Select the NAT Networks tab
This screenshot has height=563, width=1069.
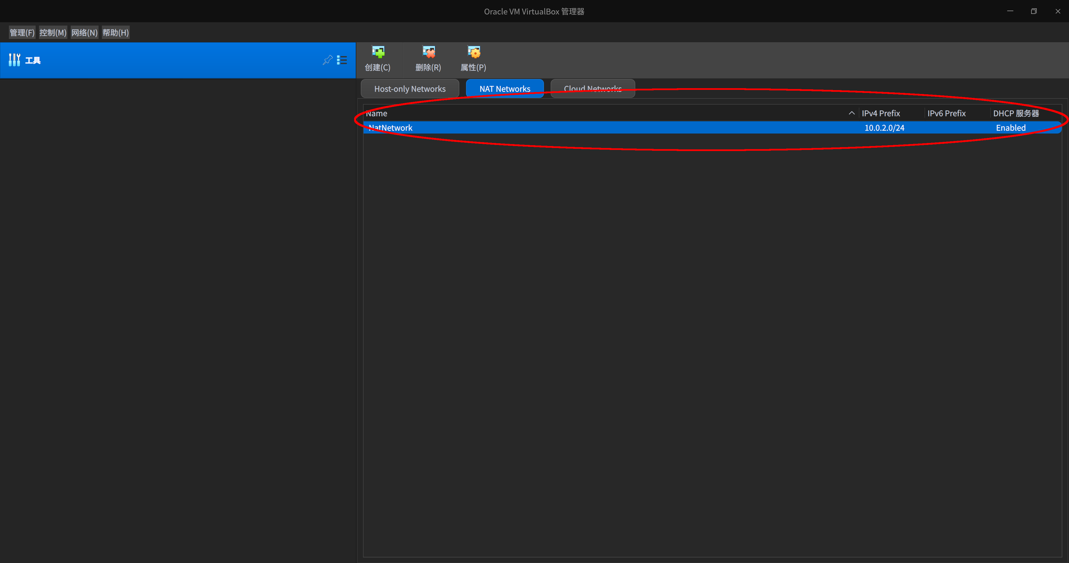point(505,88)
